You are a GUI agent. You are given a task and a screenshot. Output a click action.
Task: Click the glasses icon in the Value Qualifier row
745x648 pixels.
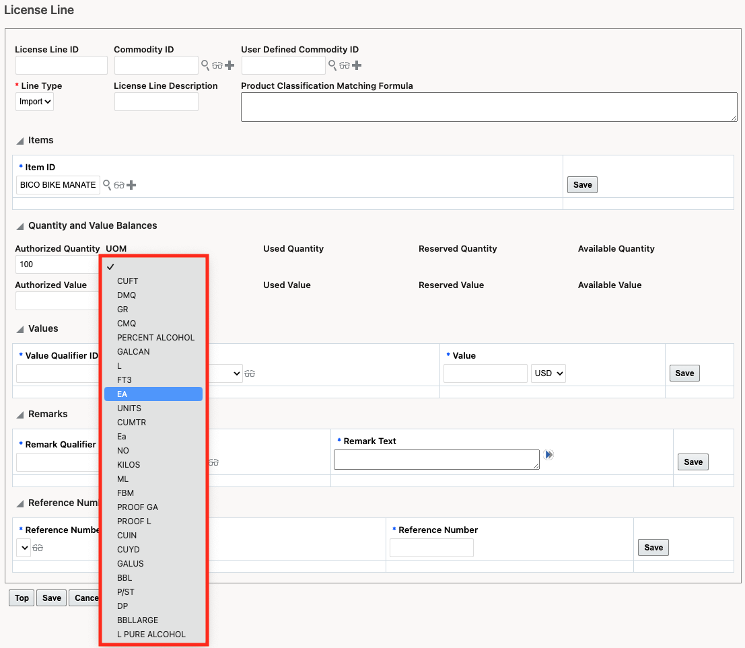(x=250, y=373)
